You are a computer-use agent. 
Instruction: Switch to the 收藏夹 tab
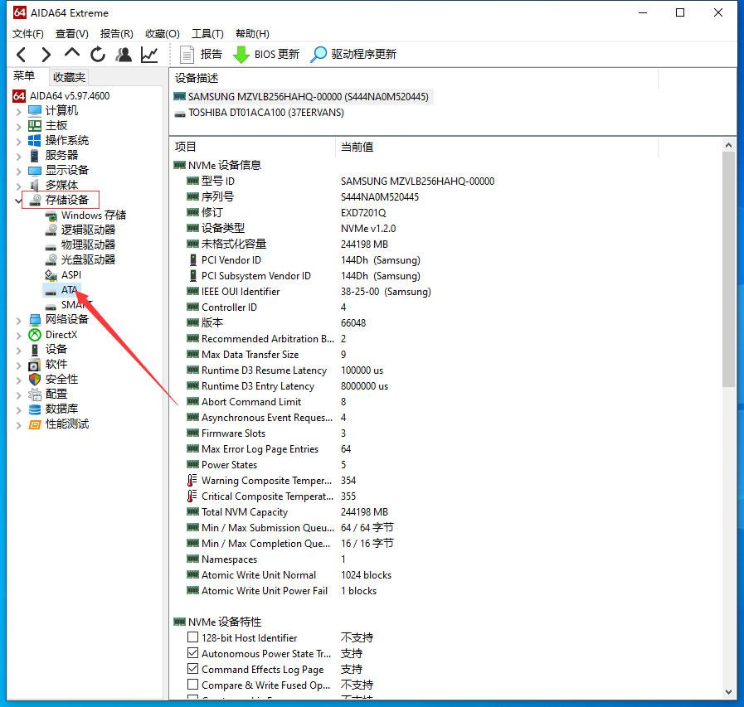tap(68, 76)
